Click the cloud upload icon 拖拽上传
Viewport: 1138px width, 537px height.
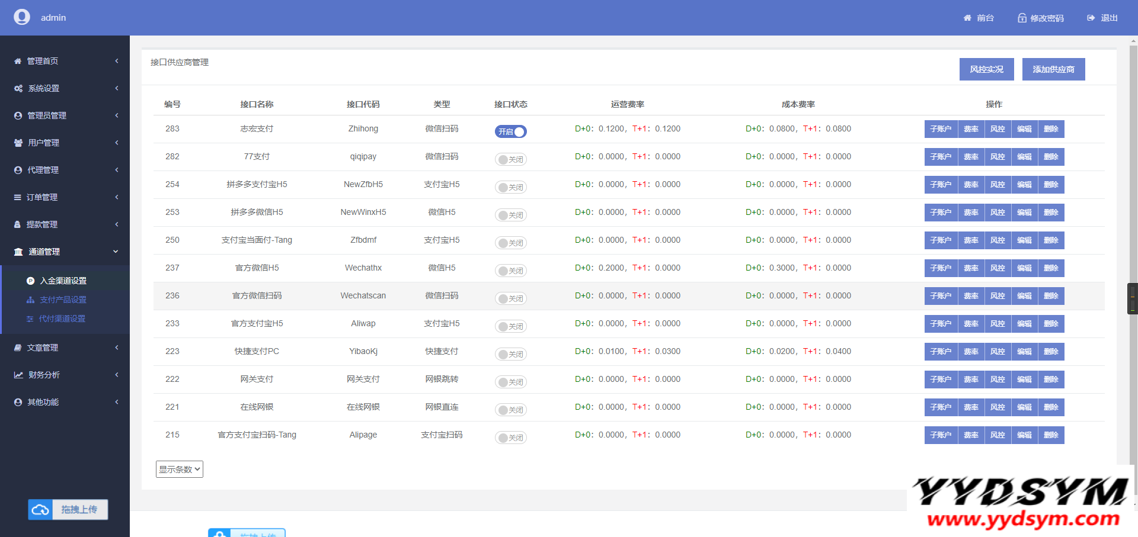coord(40,510)
